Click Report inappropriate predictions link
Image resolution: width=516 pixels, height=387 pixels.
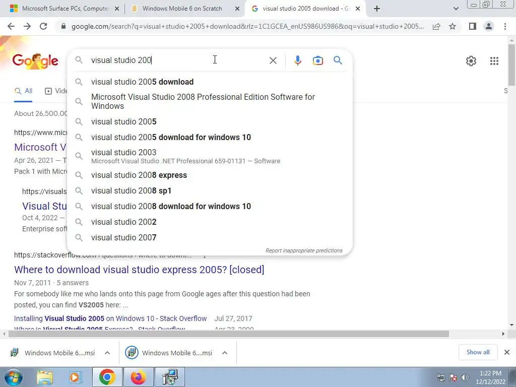[304, 251]
